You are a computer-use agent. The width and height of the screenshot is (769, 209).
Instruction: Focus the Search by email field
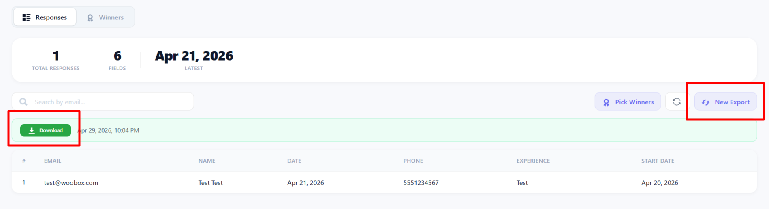pos(109,102)
